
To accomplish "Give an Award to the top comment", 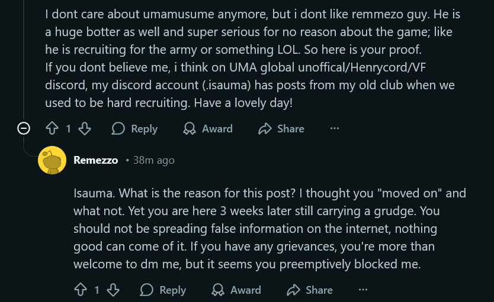I will (x=207, y=128).
